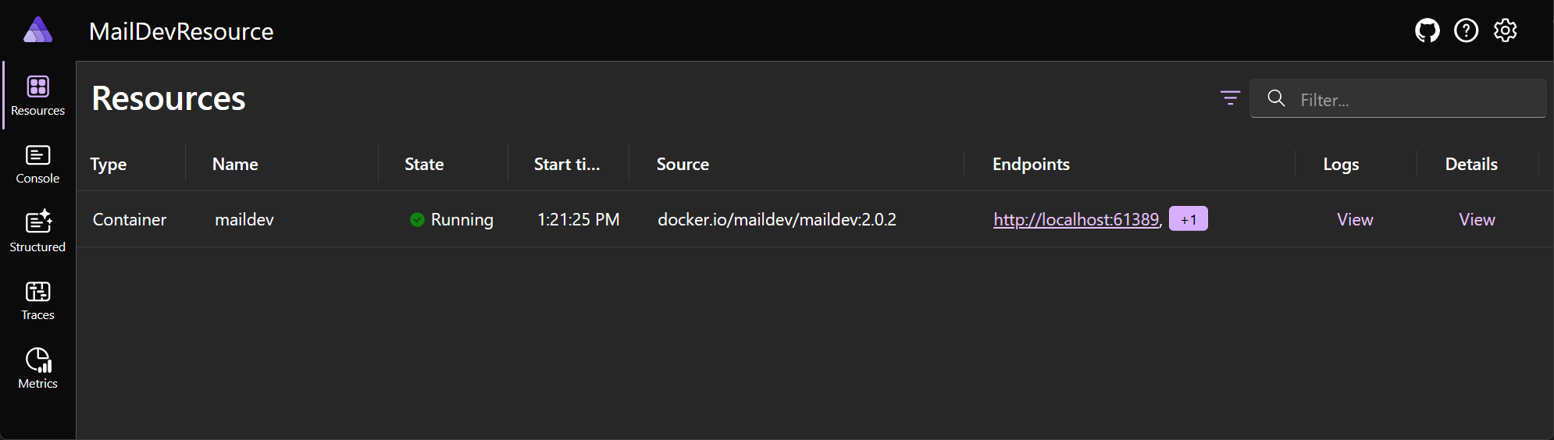Sort resources by the Type column
This screenshot has width=1554, height=440.
109,164
